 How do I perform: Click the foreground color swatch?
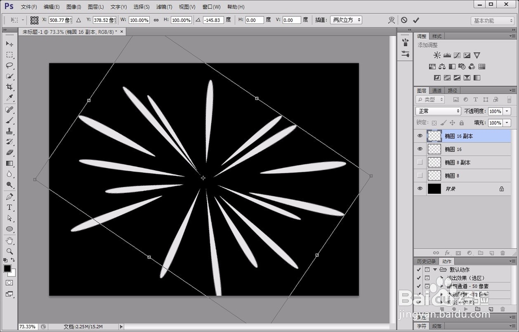(7, 268)
